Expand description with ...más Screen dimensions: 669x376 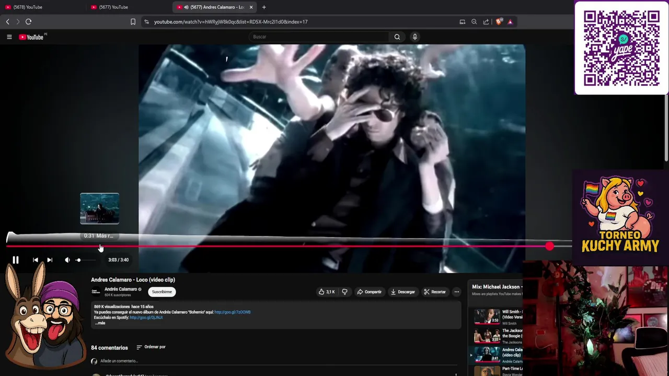[x=100, y=323]
